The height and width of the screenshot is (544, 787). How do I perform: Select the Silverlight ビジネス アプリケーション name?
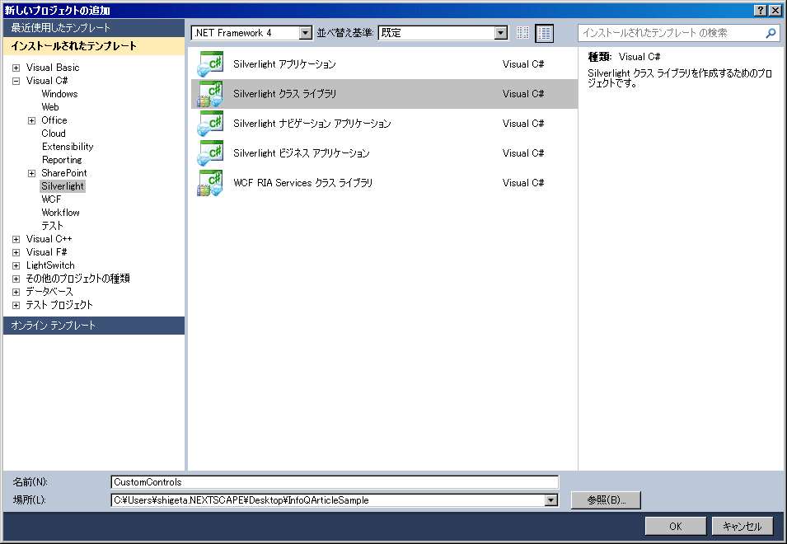click(x=301, y=153)
